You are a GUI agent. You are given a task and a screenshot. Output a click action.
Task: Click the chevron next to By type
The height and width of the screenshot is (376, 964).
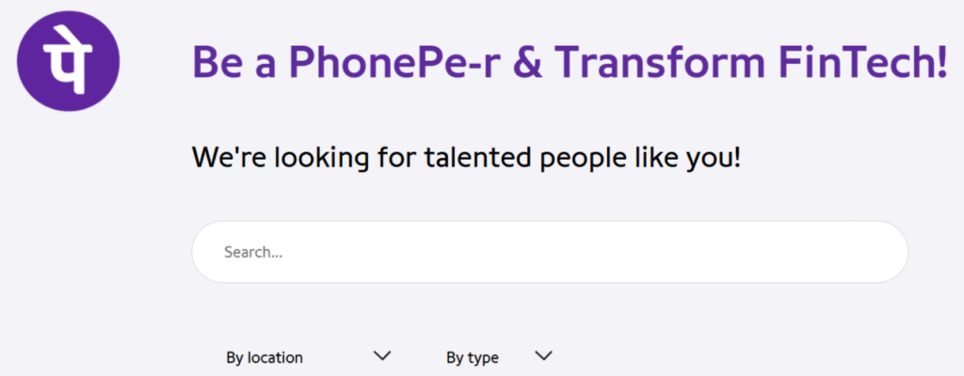click(x=544, y=355)
